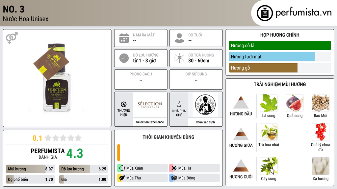Click the nose icon above Nhà pha chế
Viewport: 337px width, 189px height.
click(179, 104)
